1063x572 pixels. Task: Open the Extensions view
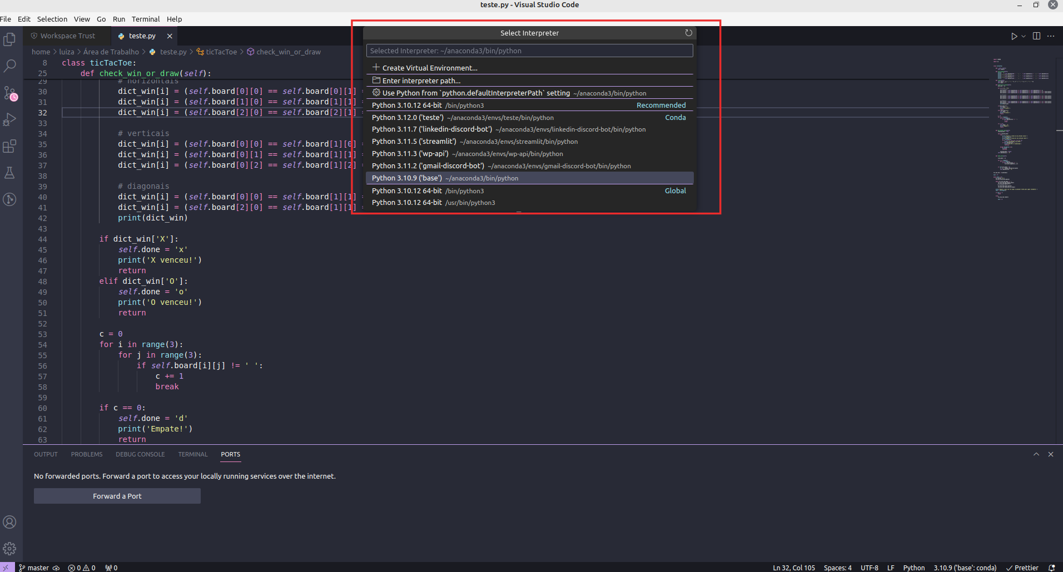[10, 146]
